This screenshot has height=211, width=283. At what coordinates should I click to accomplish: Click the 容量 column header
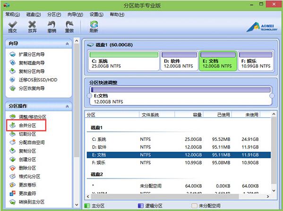point(189,114)
